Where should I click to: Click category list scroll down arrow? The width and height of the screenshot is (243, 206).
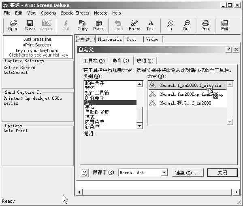(x=139, y=126)
